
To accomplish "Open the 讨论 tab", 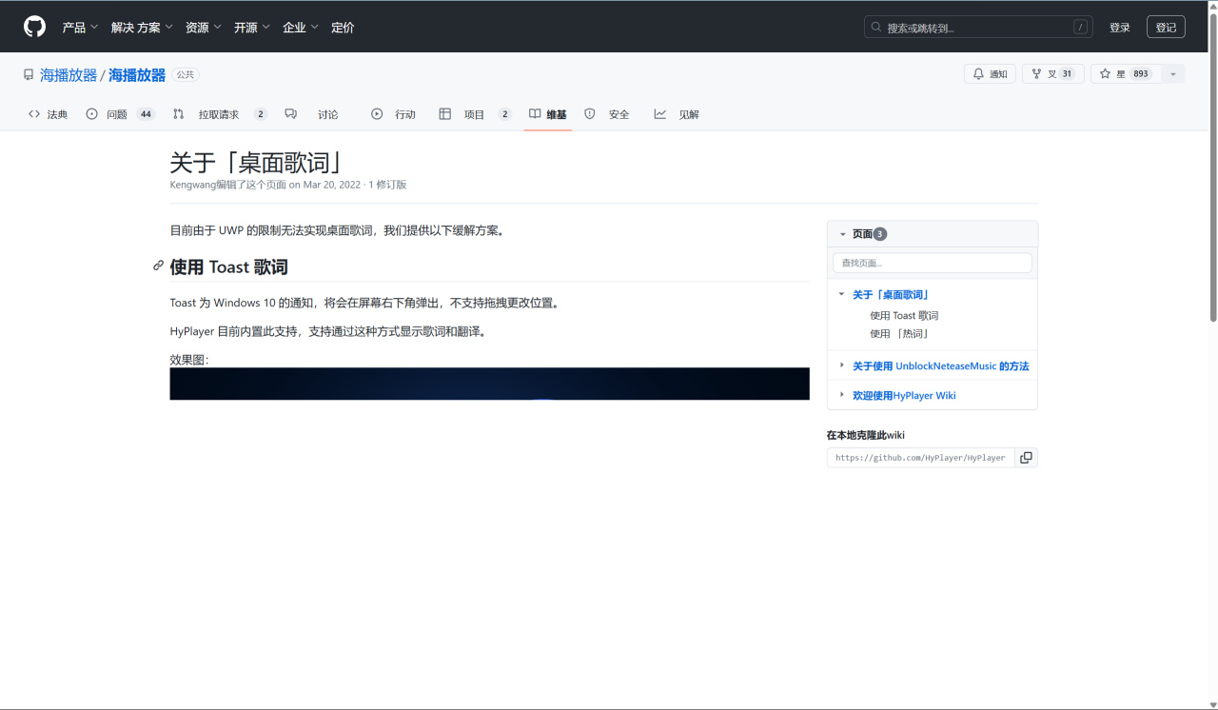I will (312, 114).
